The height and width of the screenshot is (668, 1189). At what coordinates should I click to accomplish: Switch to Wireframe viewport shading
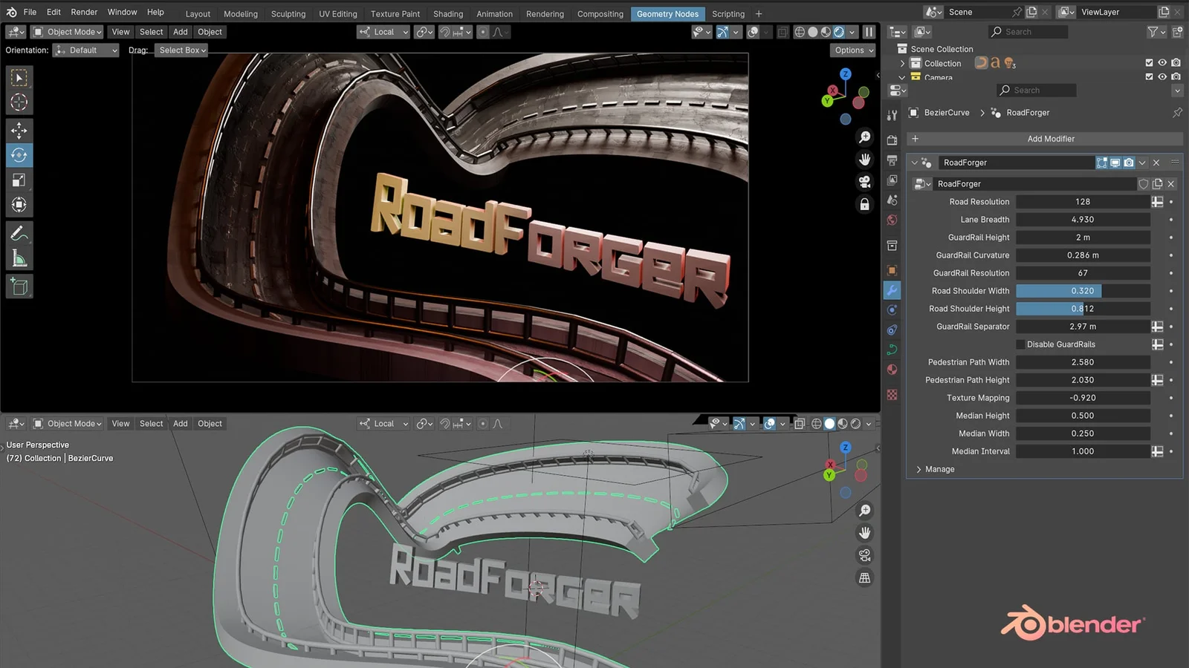click(800, 31)
